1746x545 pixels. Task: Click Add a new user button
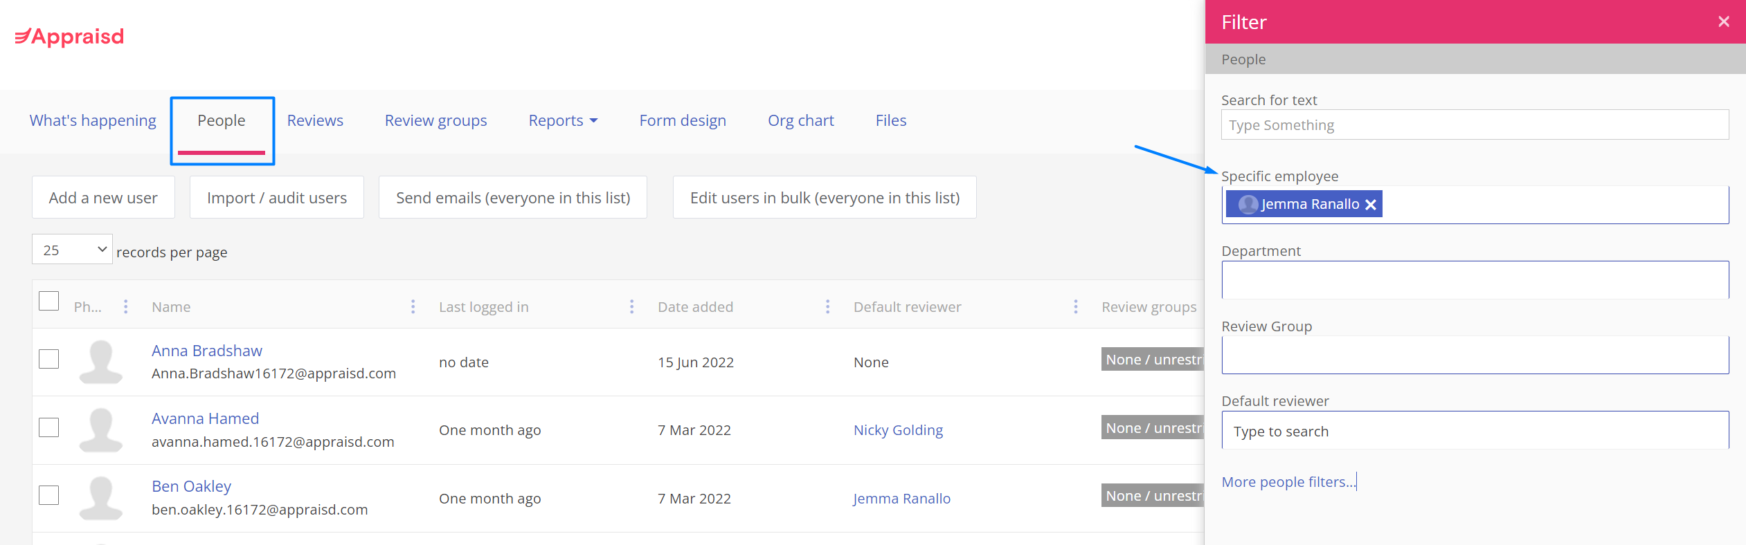tap(103, 197)
